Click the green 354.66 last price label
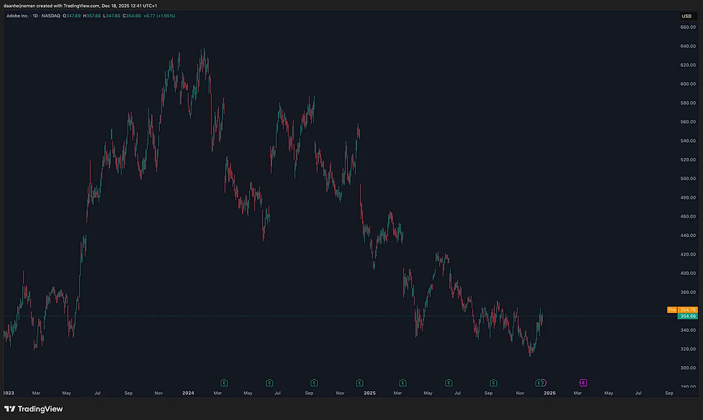Image resolution: width=703 pixels, height=420 pixels. 688,316
